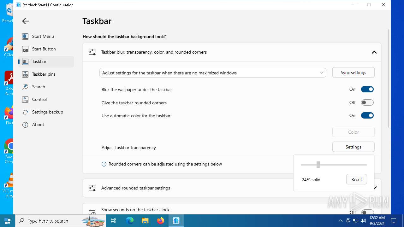Launch Firefox from the taskbar

[161, 221]
